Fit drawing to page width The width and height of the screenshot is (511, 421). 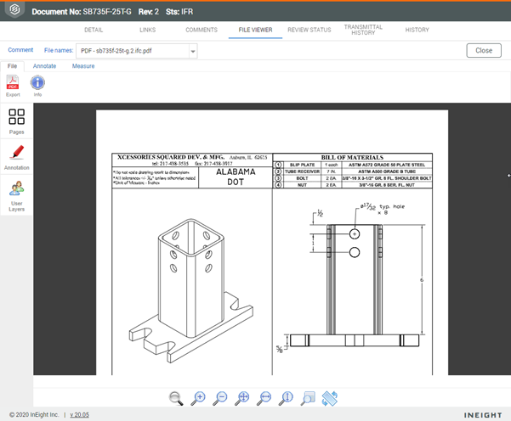(264, 397)
